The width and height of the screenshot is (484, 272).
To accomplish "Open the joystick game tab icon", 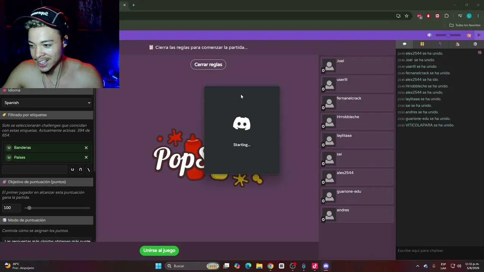I will click(440, 44).
